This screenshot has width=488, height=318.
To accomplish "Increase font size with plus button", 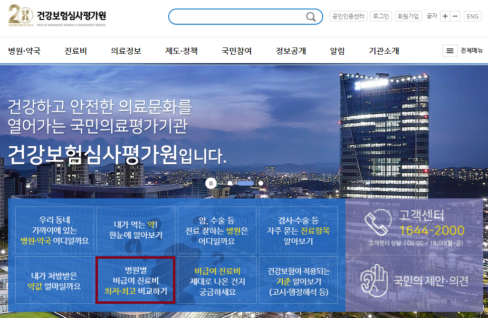I will coord(445,16).
